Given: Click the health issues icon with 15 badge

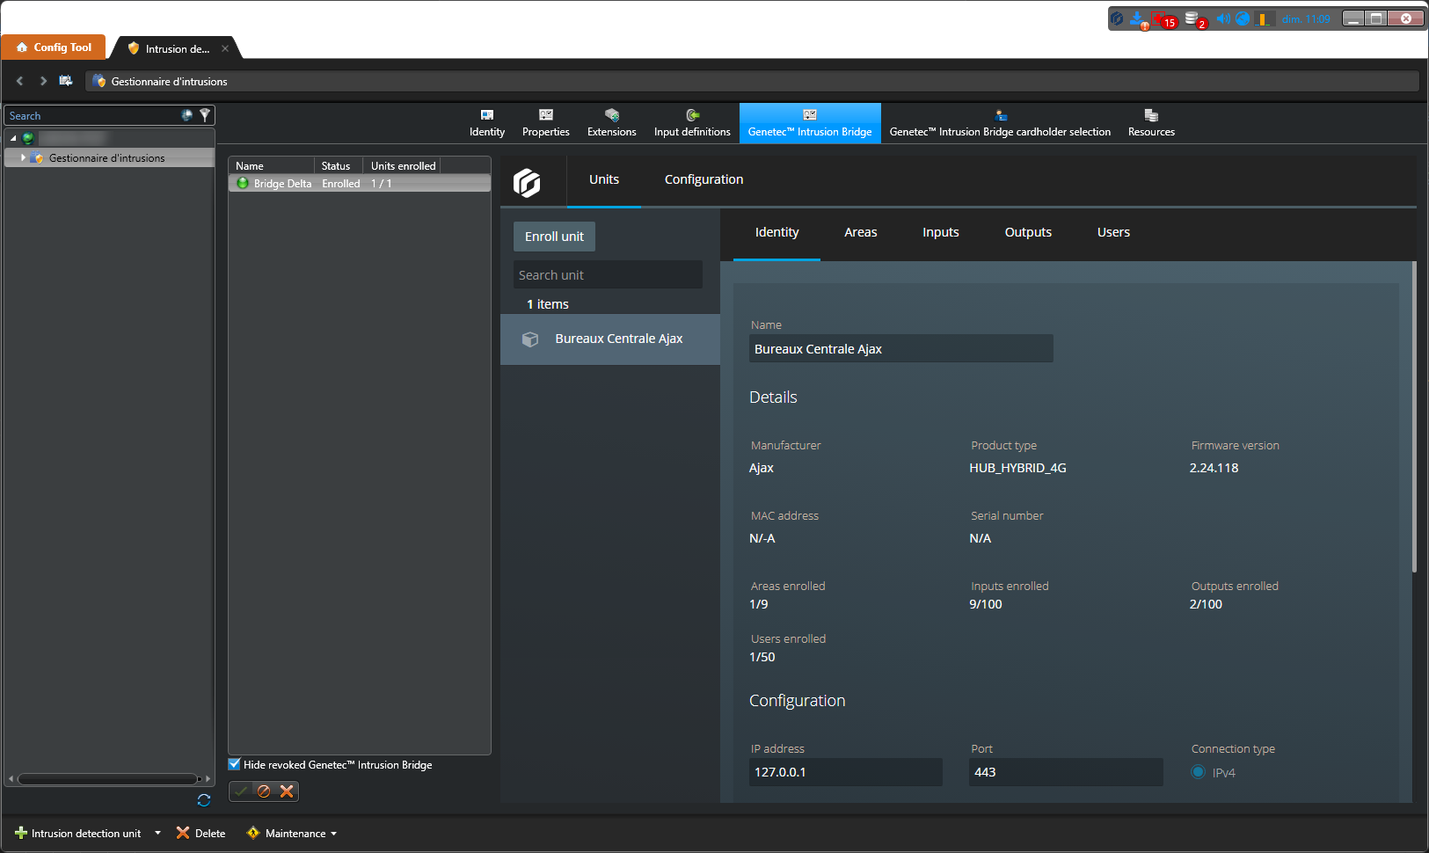Looking at the screenshot, I should click(x=1163, y=19).
